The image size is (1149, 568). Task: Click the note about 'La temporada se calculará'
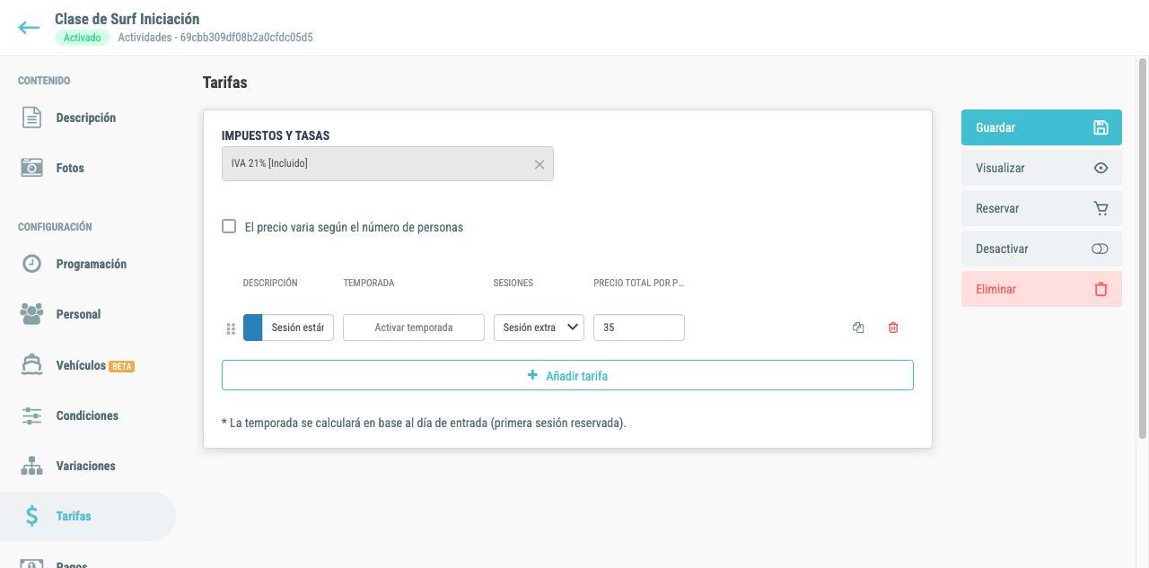[x=424, y=422]
